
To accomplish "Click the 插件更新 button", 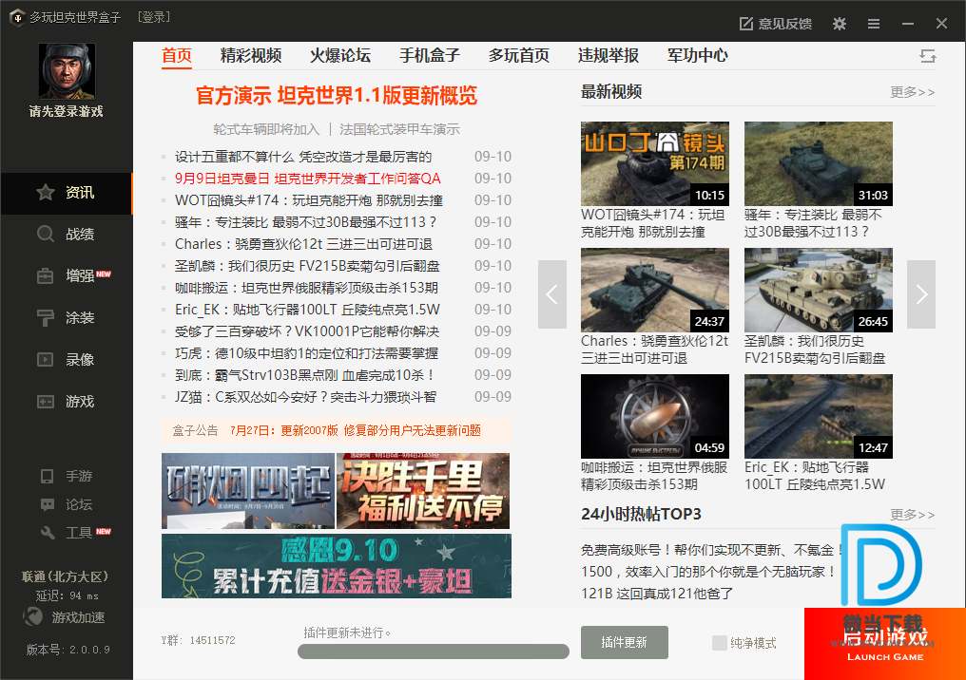I will pos(624,642).
